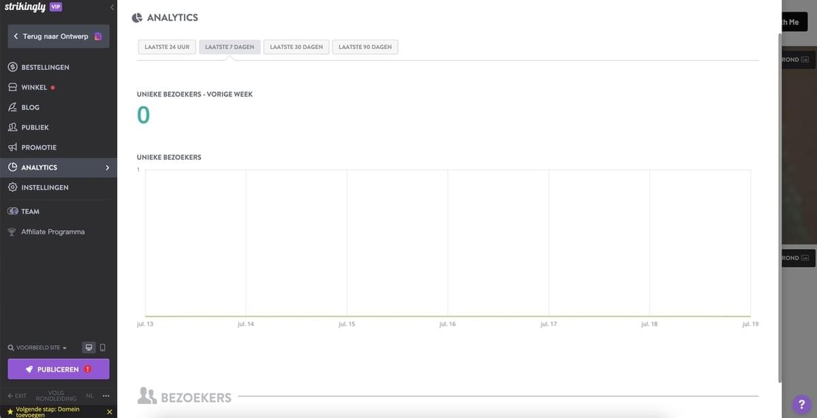Open the Promotie megaphone icon
The width and height of the screenshot is (817, 418).
point(12,147)
